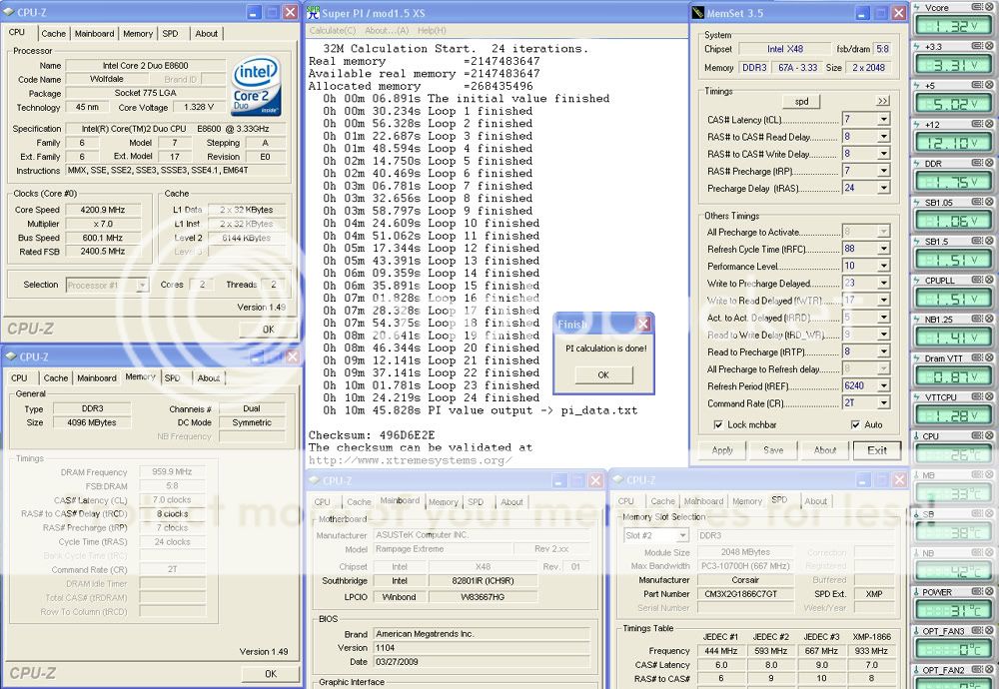999x689 pixels.
Task: Open Processor #1 selection dropdown in CPU-Z
Action: [x=143, y=286]
